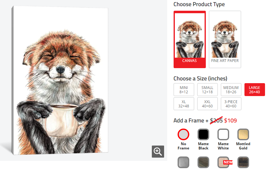The image size is (269, 170).
Task: Click the red NEW badge on frame
Action: [228, 162]
